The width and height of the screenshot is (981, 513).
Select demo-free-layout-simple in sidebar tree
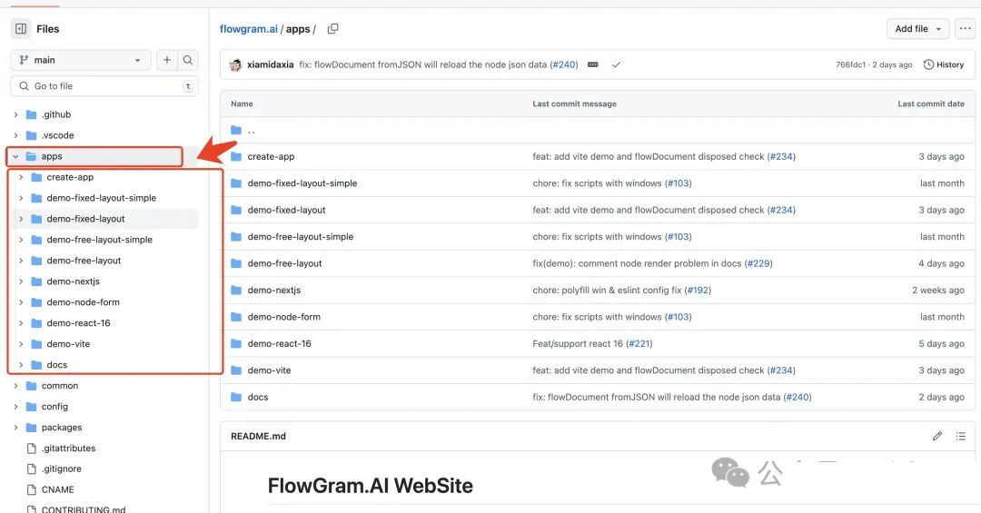[x=100, y=240]
